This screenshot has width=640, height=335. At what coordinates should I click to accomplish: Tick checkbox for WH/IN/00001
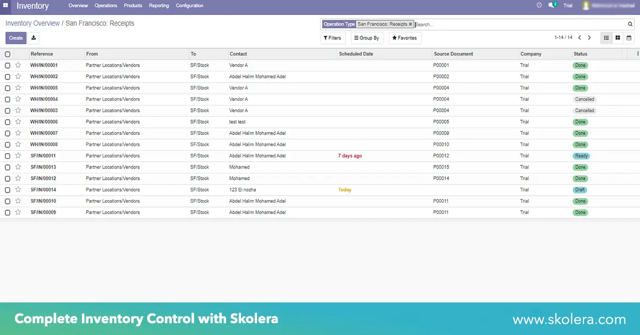coord(7,65)
